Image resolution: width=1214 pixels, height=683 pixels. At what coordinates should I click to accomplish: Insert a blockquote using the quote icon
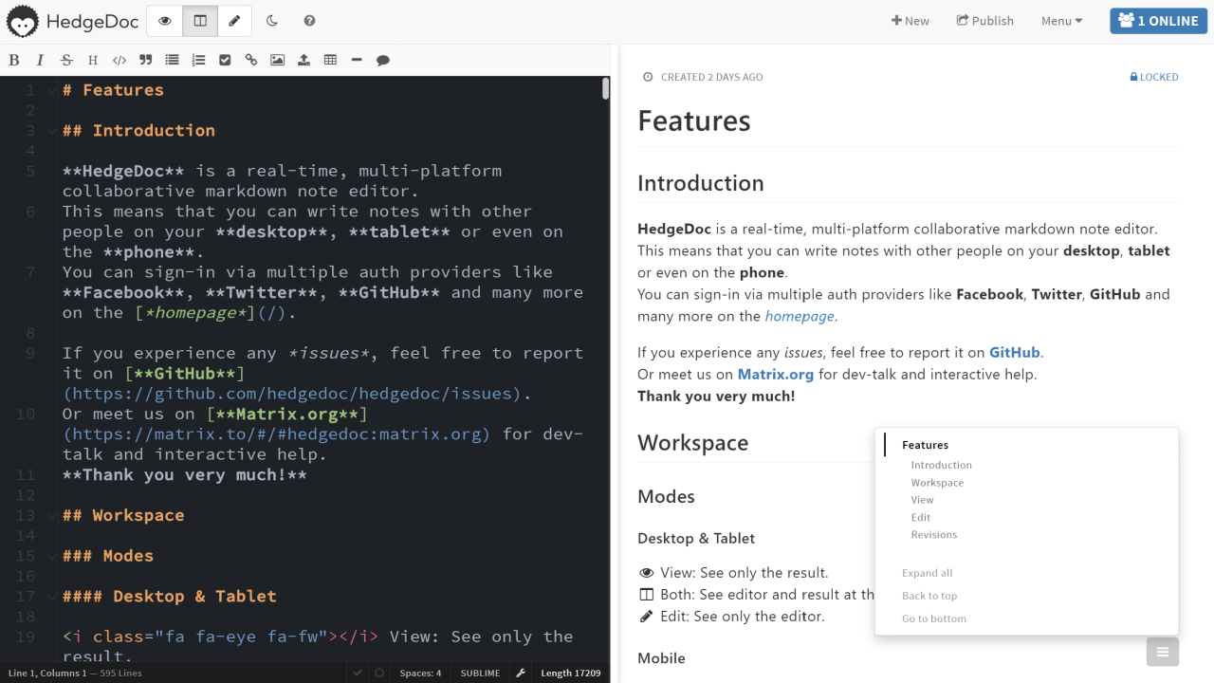[x=145, y=59]
